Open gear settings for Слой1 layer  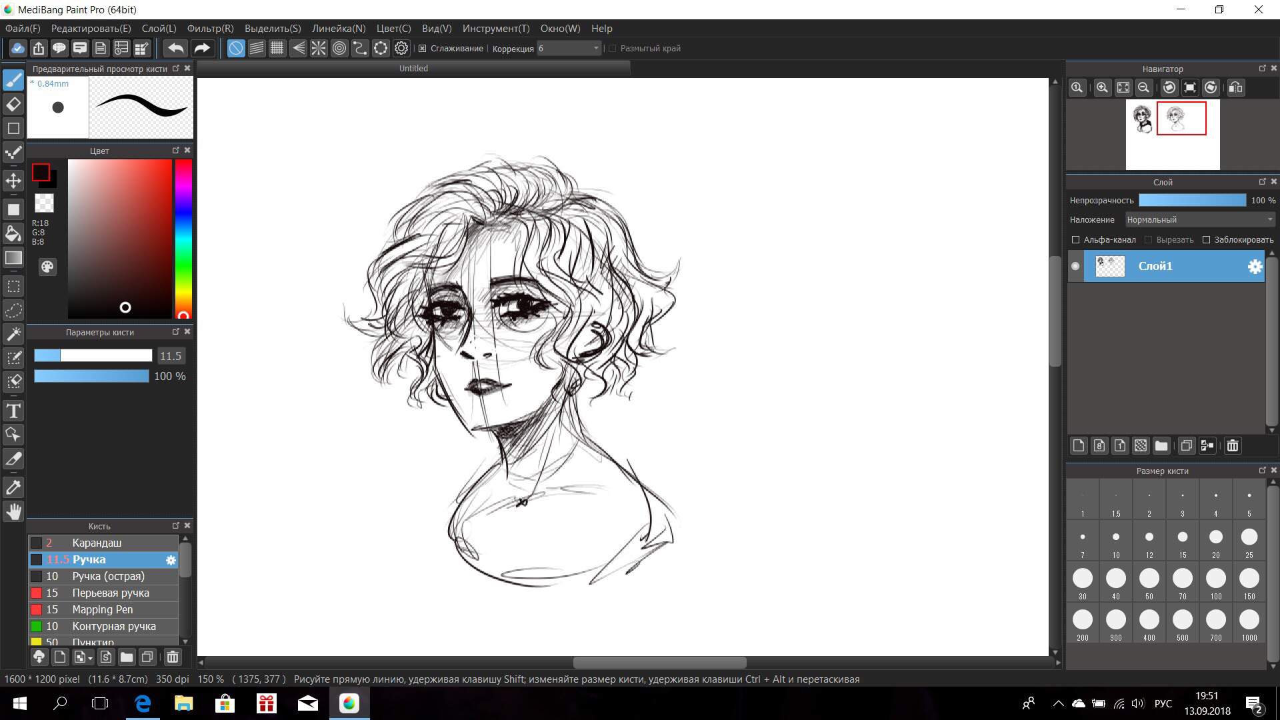tap(1255, 267)
